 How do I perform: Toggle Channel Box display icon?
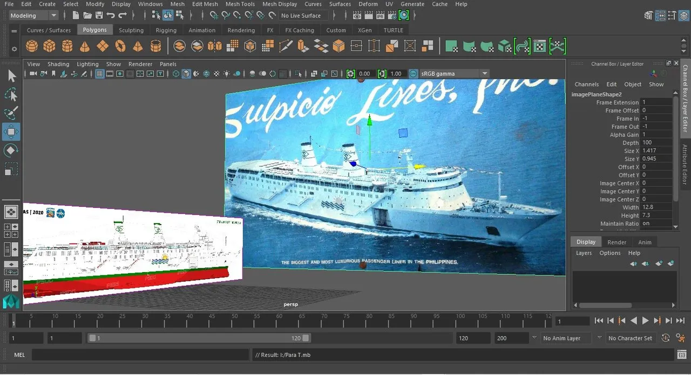coord(683,16)
